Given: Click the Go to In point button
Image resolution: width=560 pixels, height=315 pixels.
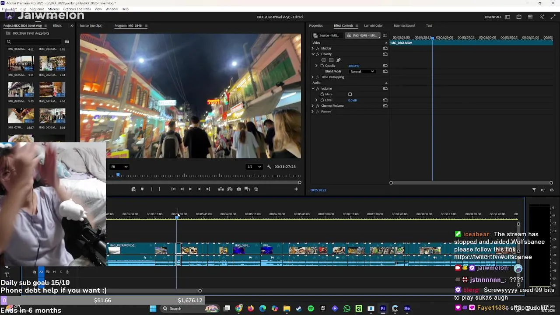Looking at the screenshot, I should 173,189.
